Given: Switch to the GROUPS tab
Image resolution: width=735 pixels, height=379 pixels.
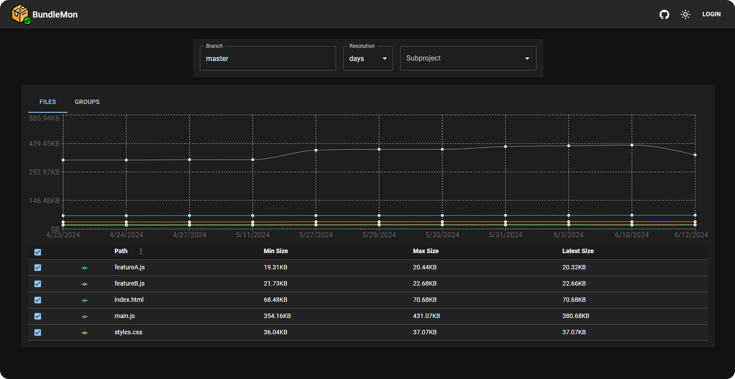Looking at the screenshot, I should tap(87, 102).
